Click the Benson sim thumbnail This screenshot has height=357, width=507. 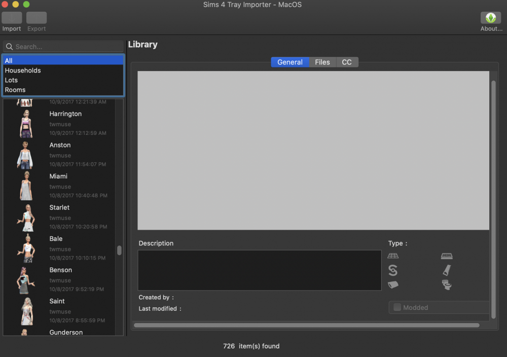(x=26, y=280)
